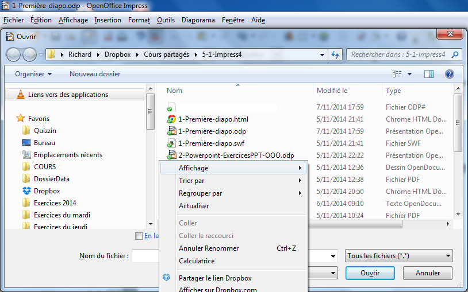Click the Ouvrir button
This screenshot has width=468, height=292.
pyautogui.click(x=370, y=273)
